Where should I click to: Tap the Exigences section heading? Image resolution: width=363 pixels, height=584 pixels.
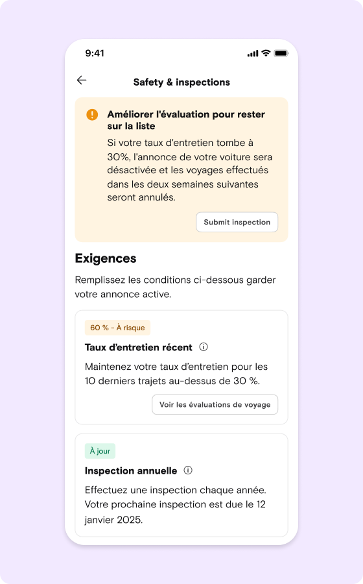pos(106,258)
